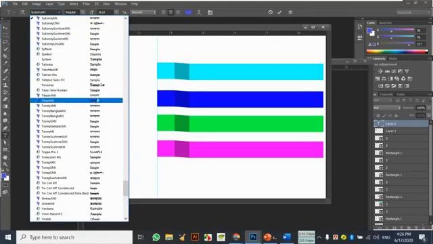This screenshot has width=433, height=244.
Task: Switch to the Paths tab
Action: (x=401, y=95)
